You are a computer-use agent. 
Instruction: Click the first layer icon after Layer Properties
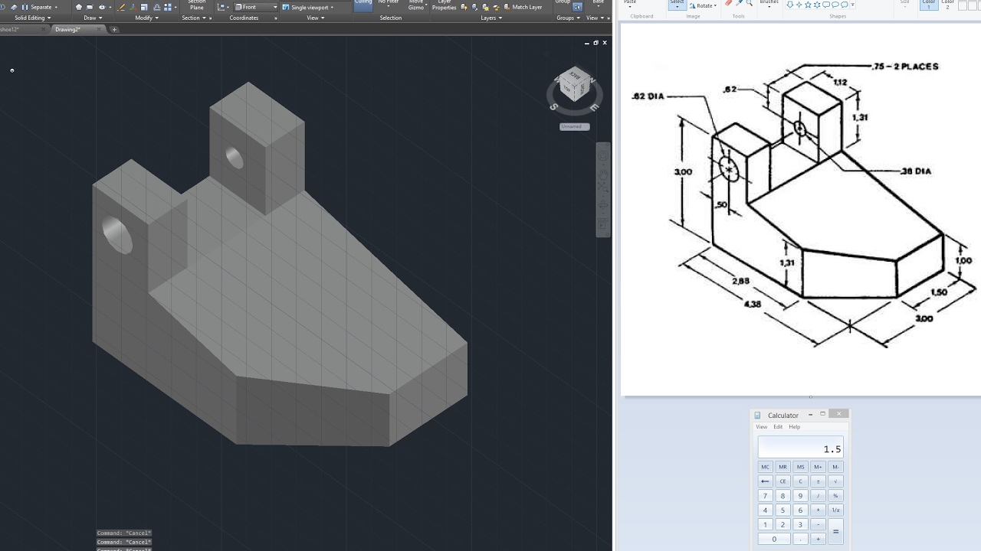464,7
